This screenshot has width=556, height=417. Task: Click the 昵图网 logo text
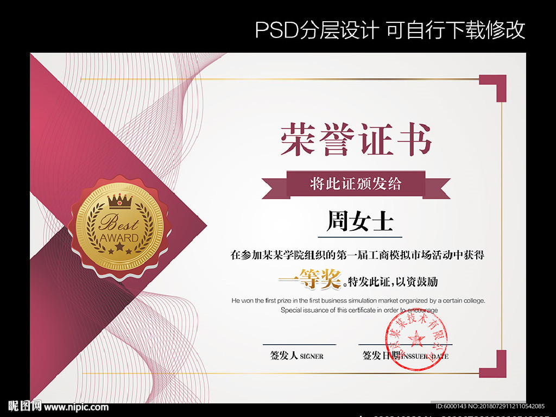point(25,406)
